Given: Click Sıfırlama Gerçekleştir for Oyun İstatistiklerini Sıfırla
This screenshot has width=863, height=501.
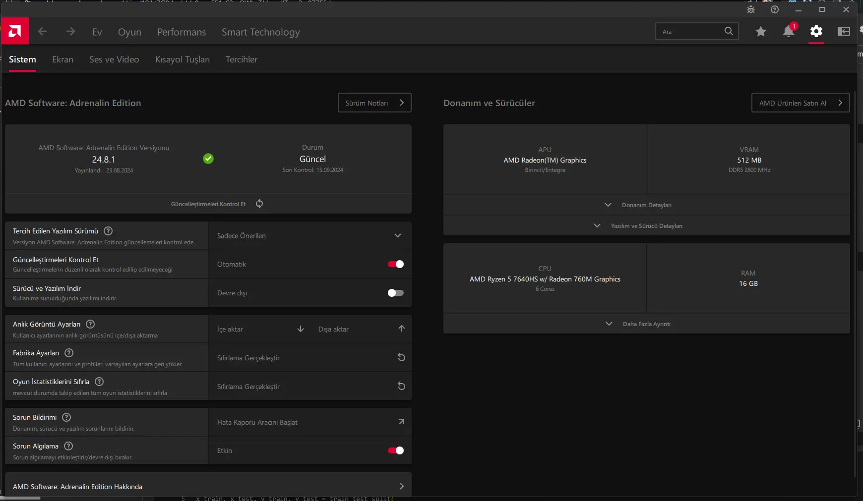Looking at the screenshot, I should pos(248,387).
